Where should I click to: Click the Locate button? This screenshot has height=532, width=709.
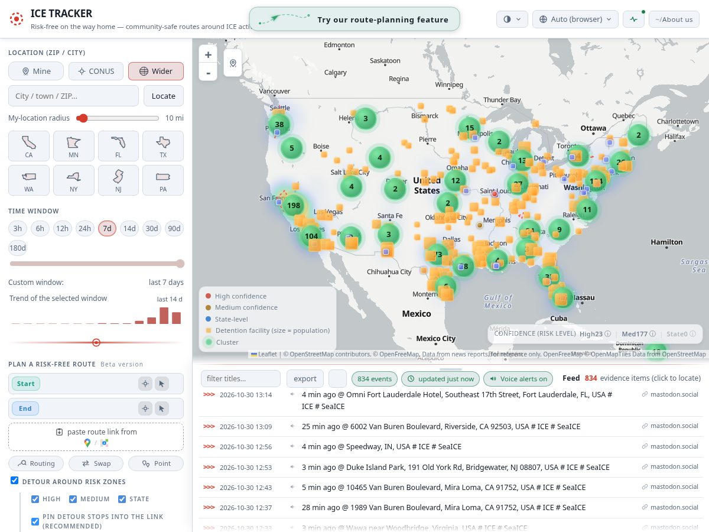pos(164,96)
